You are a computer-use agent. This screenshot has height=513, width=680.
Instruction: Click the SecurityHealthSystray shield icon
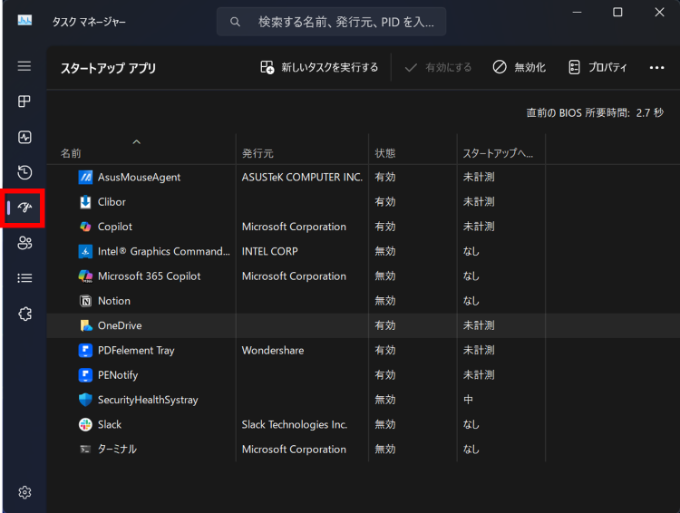[85, 400]
